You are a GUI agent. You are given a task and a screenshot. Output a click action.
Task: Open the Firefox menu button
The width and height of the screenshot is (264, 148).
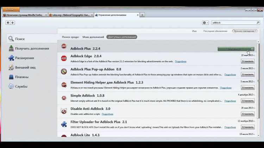pyautogui.click(x=11, y=9)
